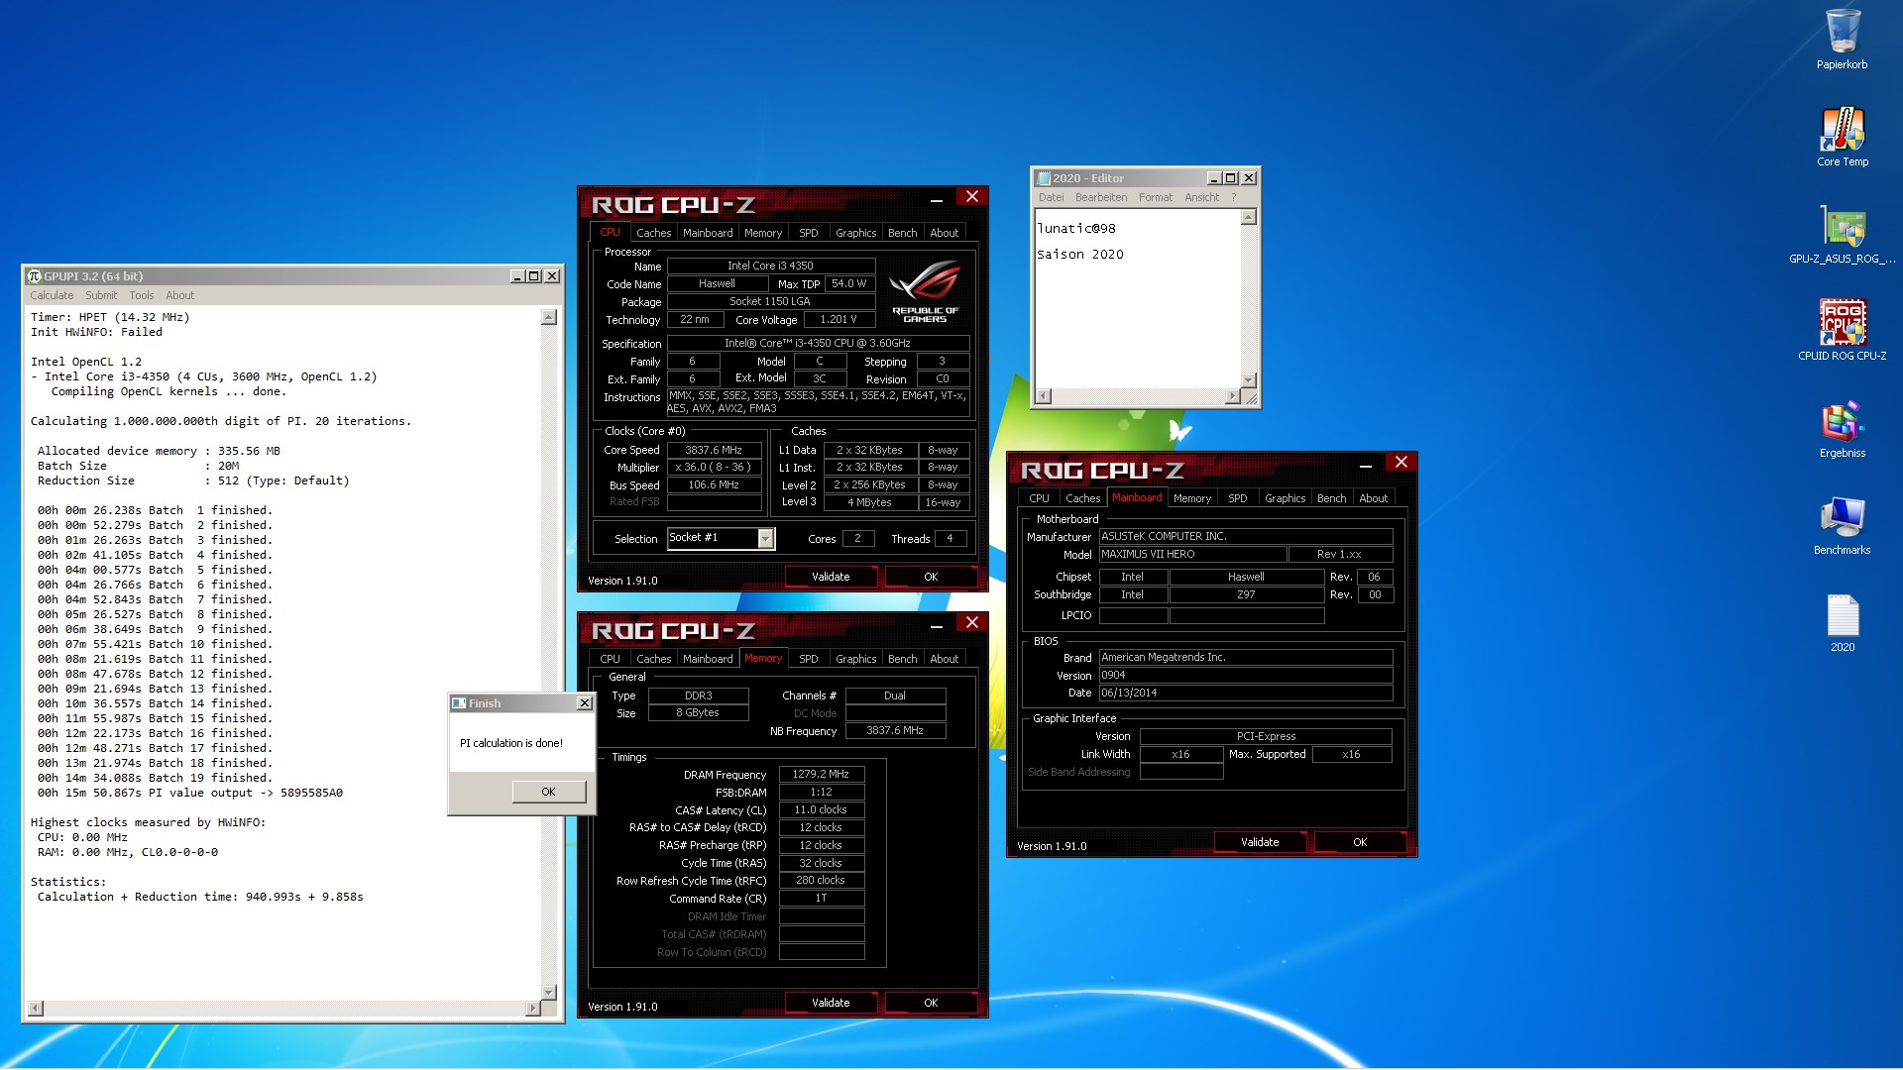The height and width of the screenshot is (1070, 1903).
Task: Click GPUPI vertical scrollbar up arrow
Action: (549, 317)
